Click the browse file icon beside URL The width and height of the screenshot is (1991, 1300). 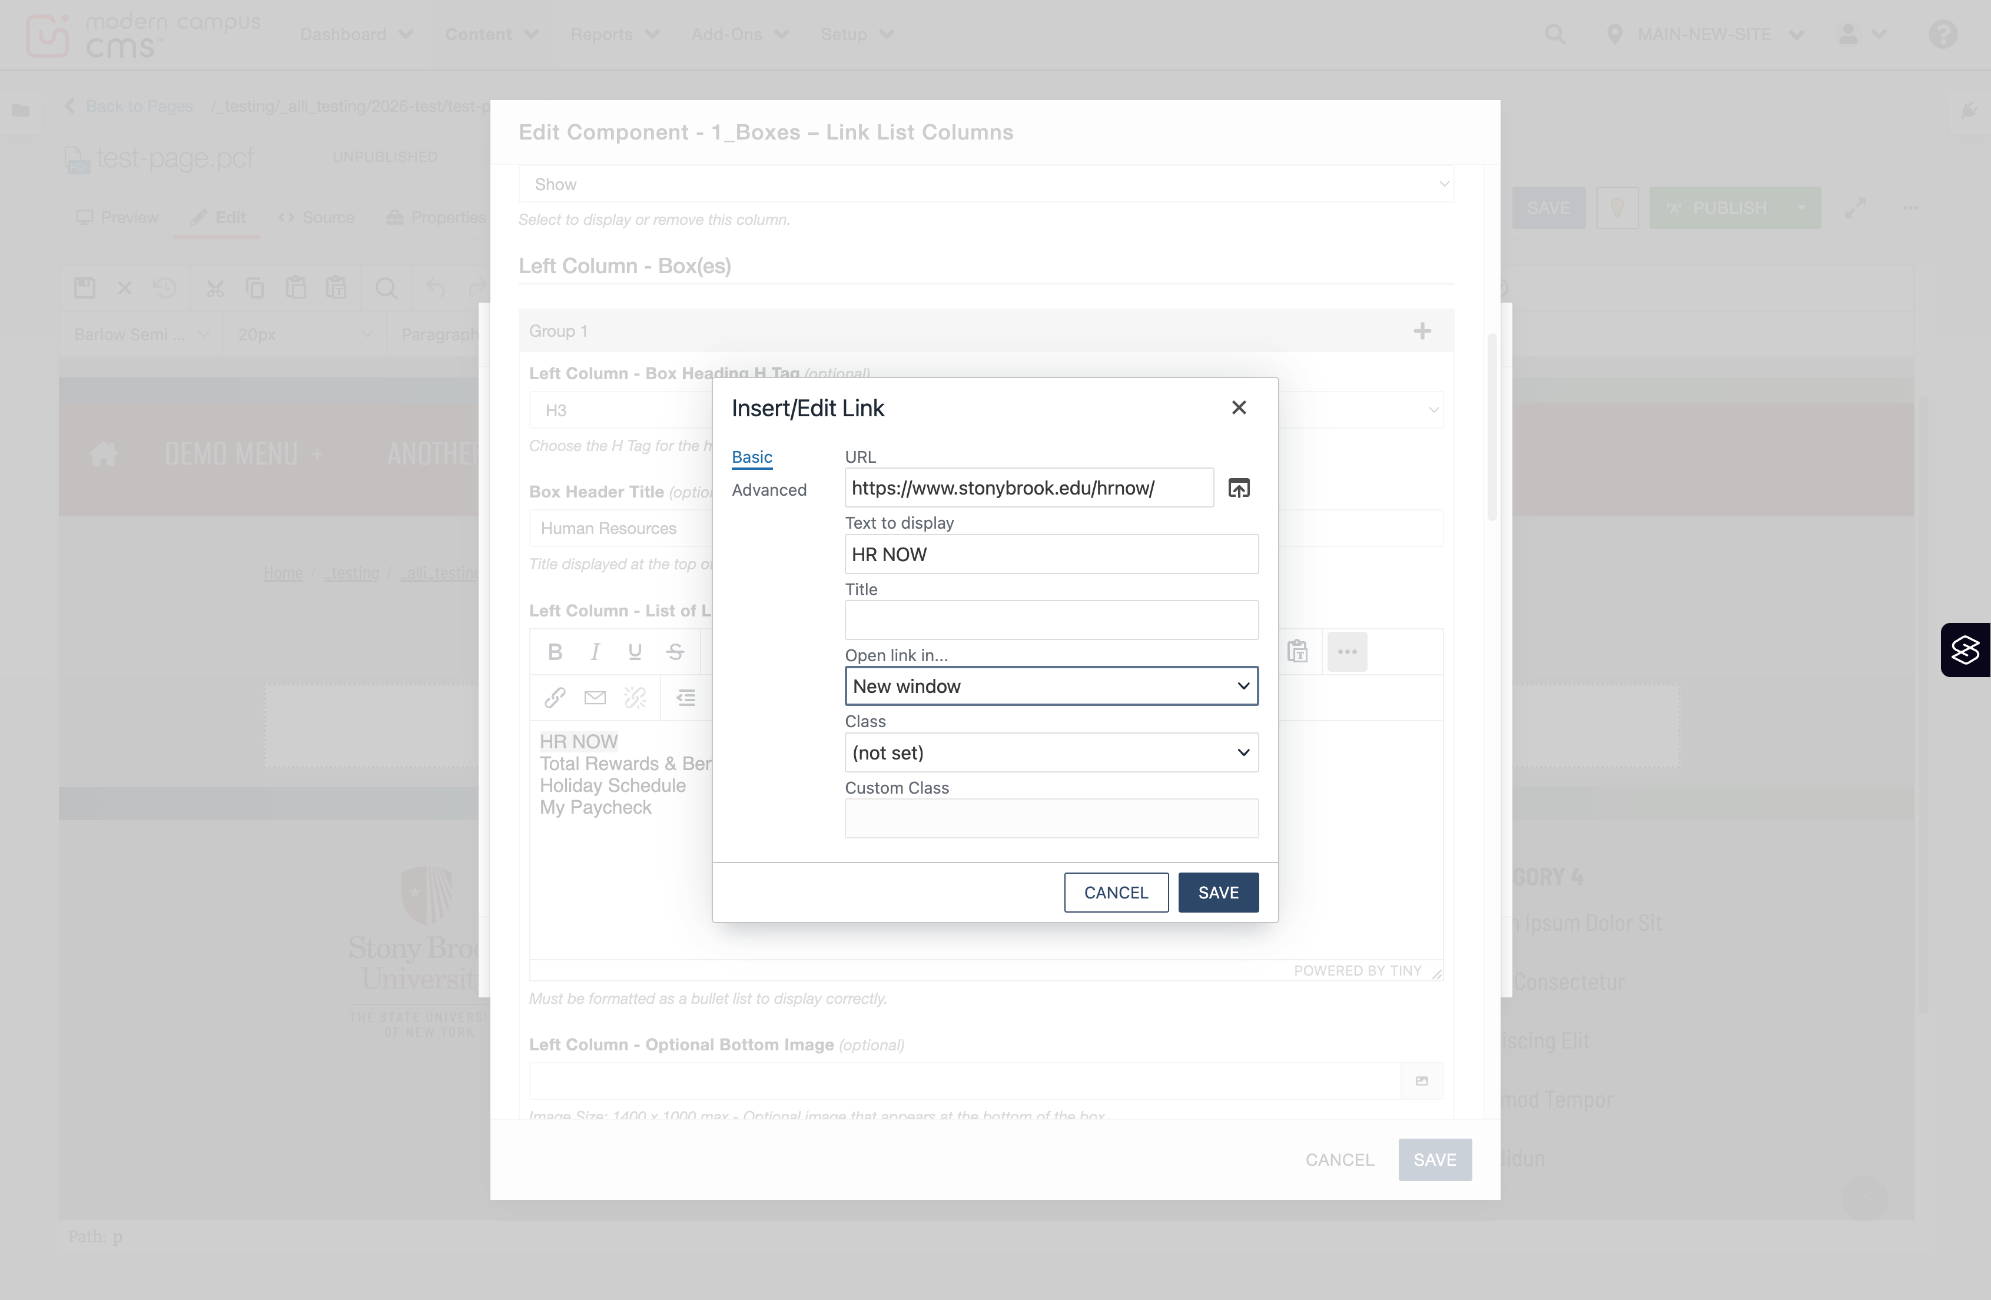click(x=1238, y=487)
